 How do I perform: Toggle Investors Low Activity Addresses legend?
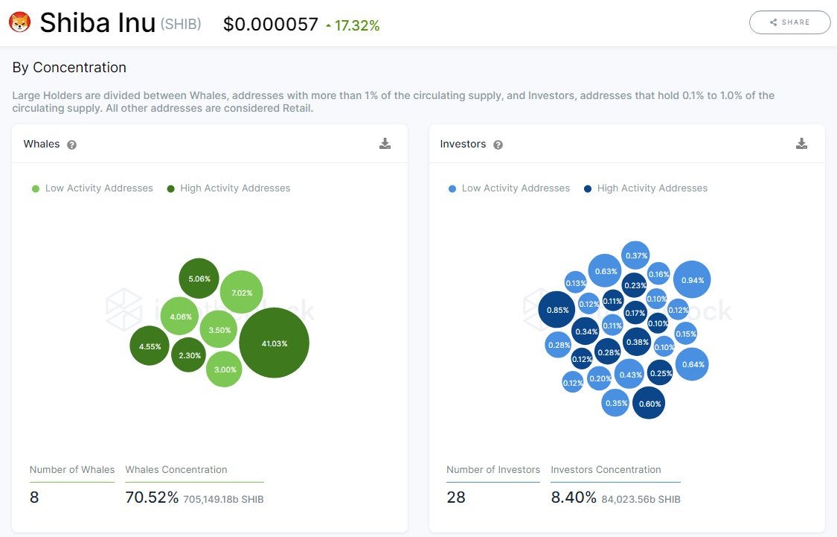[x=509, y=188]
